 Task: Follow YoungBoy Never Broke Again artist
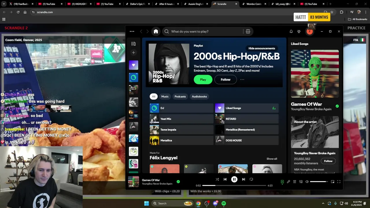[328, 161]
